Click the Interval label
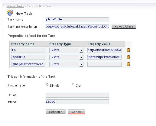The width and height of the screenshot is (156, 126). (x=12, y=102)
